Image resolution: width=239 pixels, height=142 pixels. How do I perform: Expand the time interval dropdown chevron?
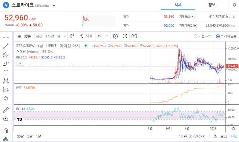(x=65, y=36)
